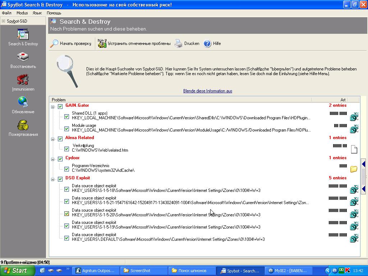Toggle the DSO Exploit group checkbox
Screen dimensions: 368x276
tap(60, 179)
